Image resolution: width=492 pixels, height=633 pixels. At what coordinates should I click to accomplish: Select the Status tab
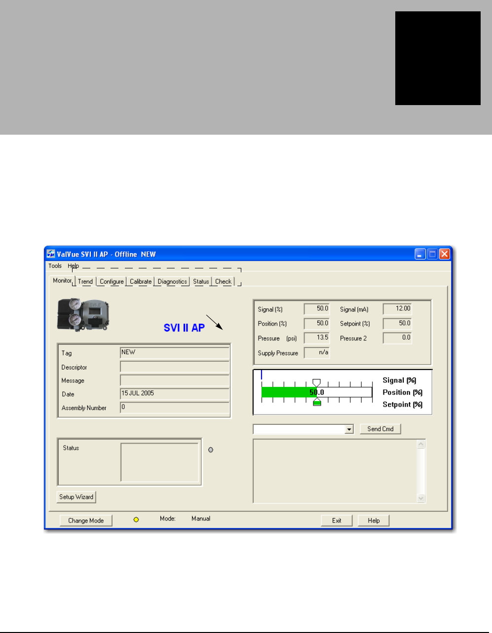[x=201, y=282]
